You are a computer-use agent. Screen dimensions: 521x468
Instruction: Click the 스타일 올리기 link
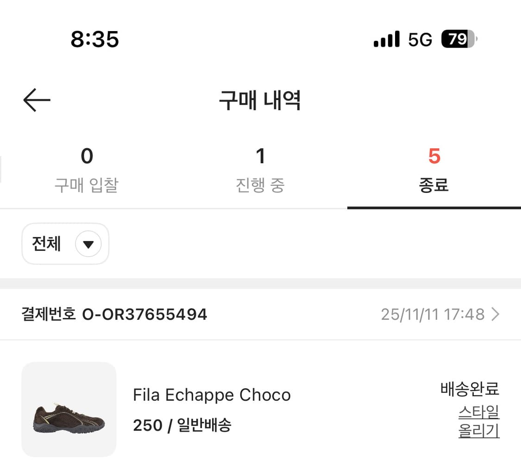tap(478, 423)
